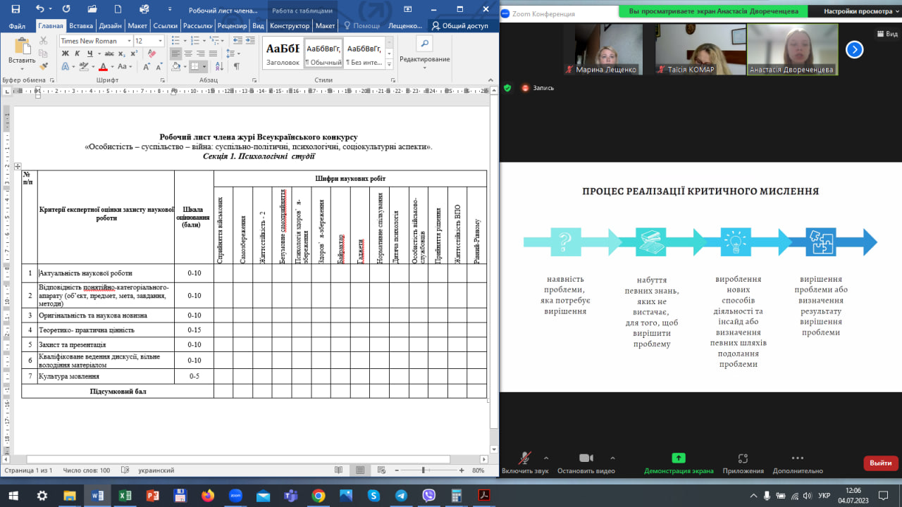The height and width of the screenshot is (507, 902).
Task: Open Excel from the Windows taskbar
Action: (x=125, y=496)
